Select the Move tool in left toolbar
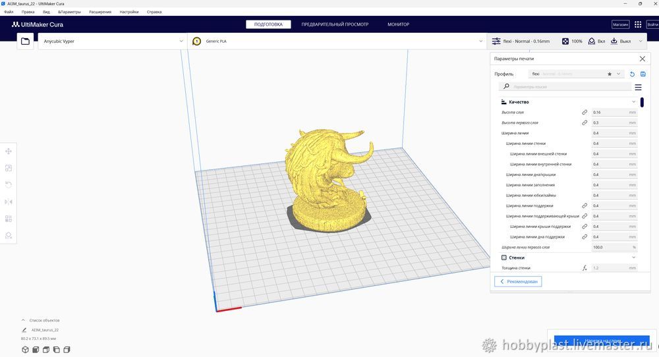The width and height of the screenshot is (659, 357). tap(9, 151)
